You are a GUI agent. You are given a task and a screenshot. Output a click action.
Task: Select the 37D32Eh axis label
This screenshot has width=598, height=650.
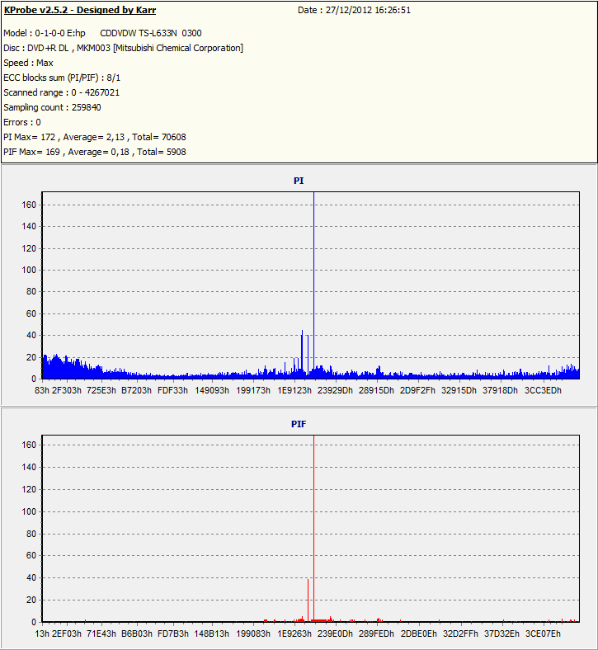pyautogui.click(x=501, y=634)
